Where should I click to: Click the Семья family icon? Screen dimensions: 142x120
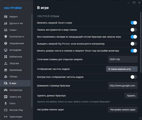click(x=6, y=30)
